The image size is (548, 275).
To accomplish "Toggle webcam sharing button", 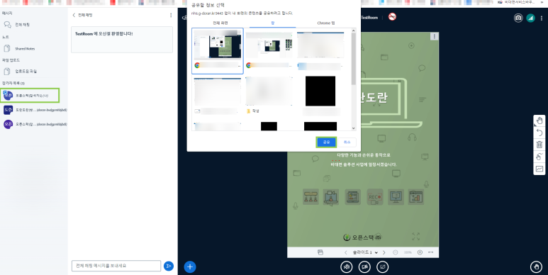I will [364, 267].
